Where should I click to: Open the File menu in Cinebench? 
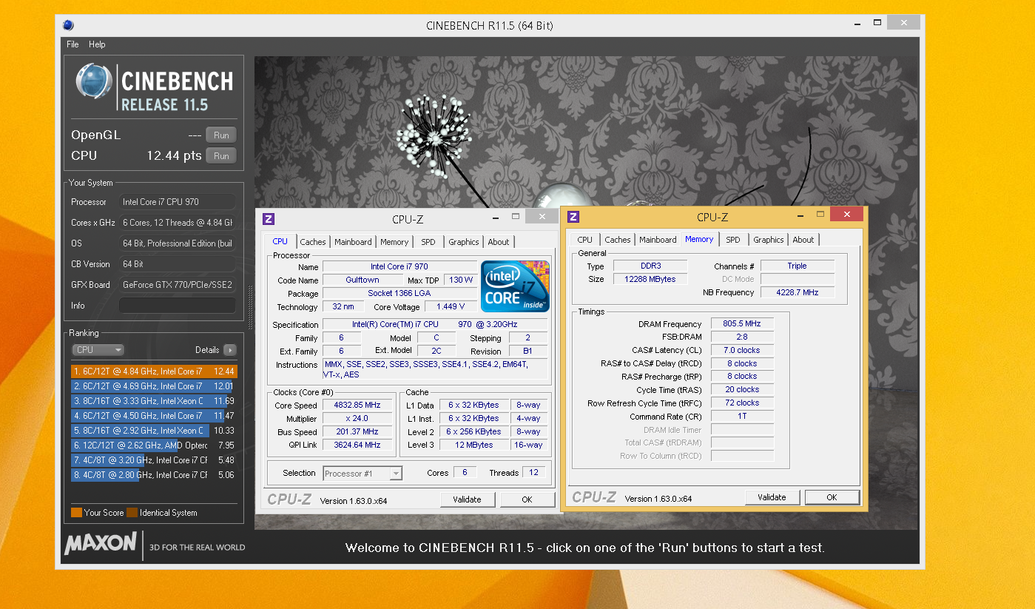[x=73, y=44]
